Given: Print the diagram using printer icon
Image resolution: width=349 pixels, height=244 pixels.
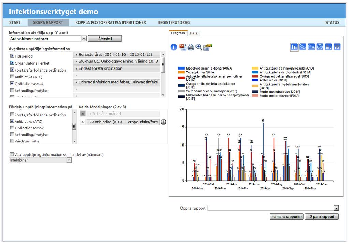Looking at the screenshot, I should (x=191, y=47).
